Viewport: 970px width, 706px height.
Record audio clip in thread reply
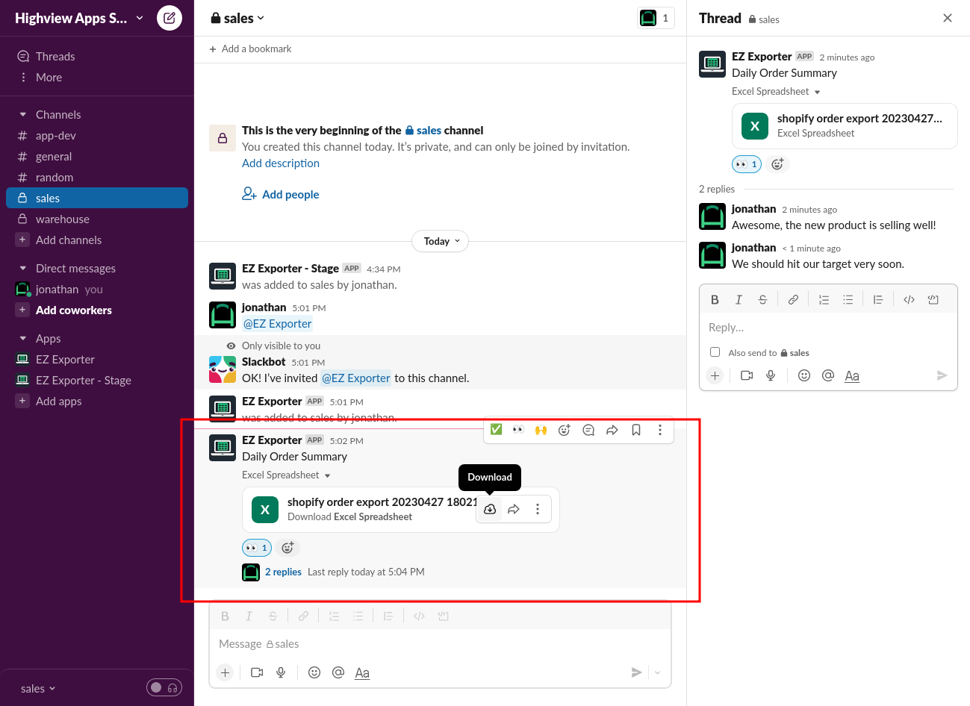click(x=771, y=375)
